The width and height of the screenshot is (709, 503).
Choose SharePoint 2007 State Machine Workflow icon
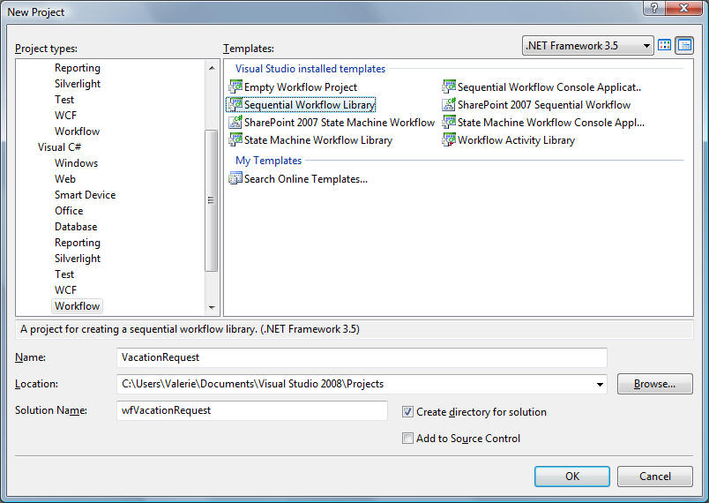235,123
